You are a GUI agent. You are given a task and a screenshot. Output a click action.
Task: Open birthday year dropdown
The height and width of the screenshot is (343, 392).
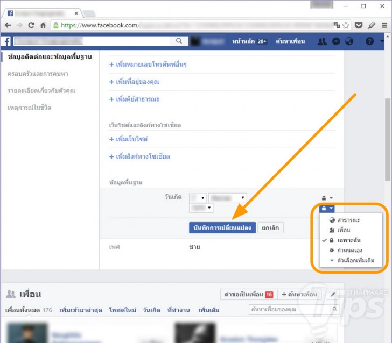pyautogui.click(x=201, y=208)
